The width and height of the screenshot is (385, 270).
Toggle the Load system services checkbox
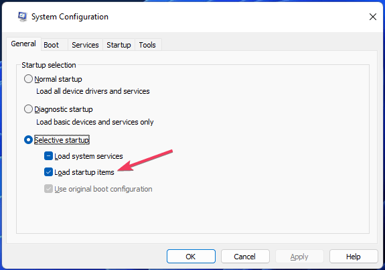[x=48, y=156]
